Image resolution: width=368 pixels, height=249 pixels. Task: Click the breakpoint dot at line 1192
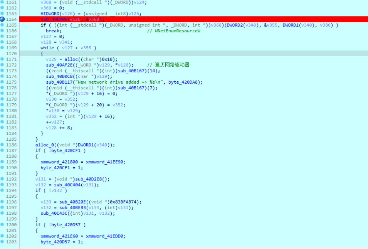coord(2,179)
